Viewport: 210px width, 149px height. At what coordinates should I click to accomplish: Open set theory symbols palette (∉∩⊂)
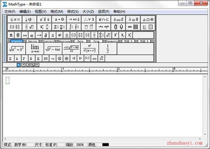point(104,20)
